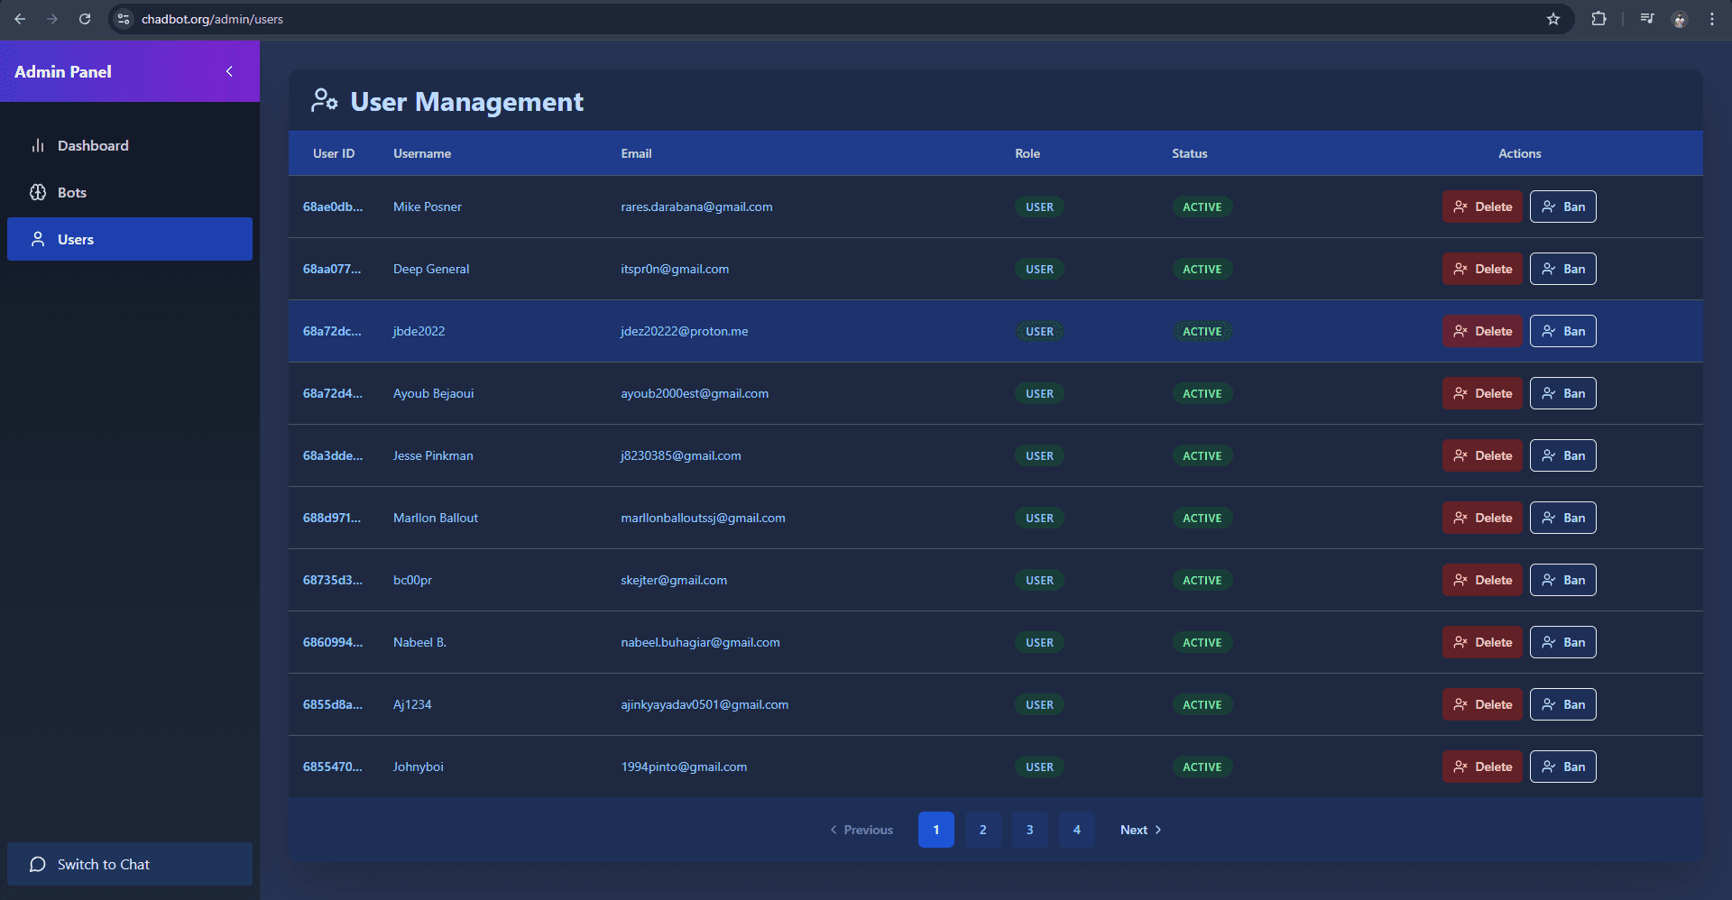Switch to the Bots section

coord(72,192)
